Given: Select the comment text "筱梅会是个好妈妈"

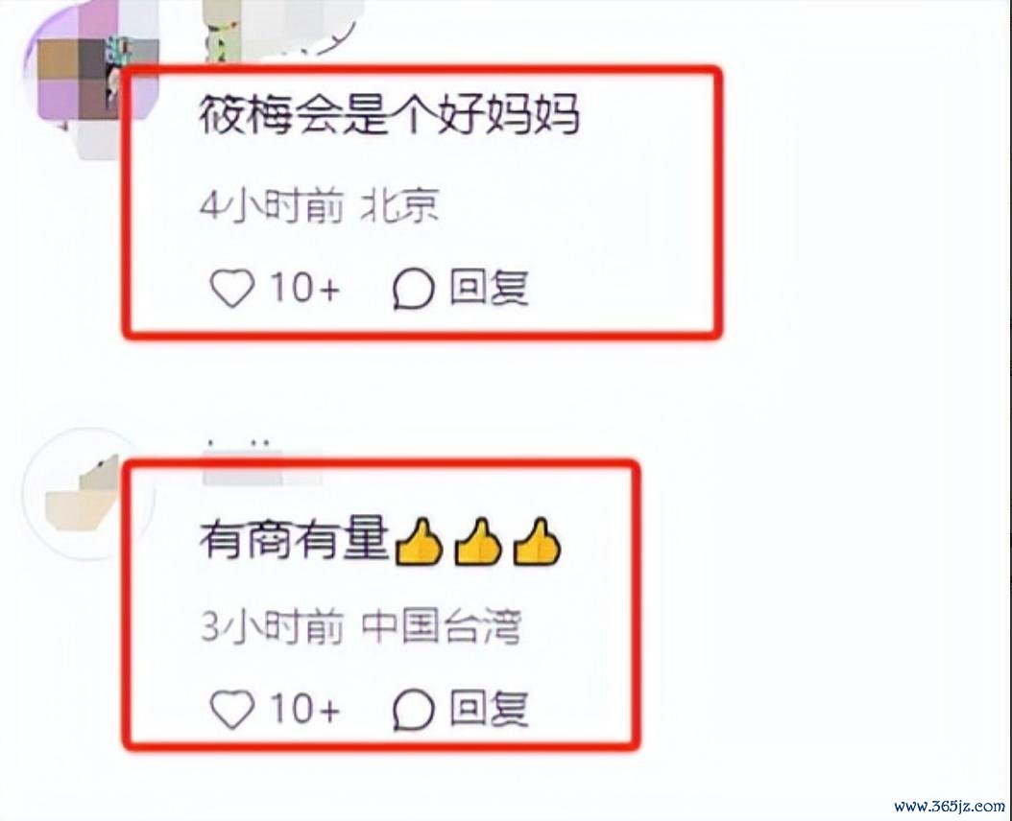Looking at the screenshot, I should (x=389, y=115).
